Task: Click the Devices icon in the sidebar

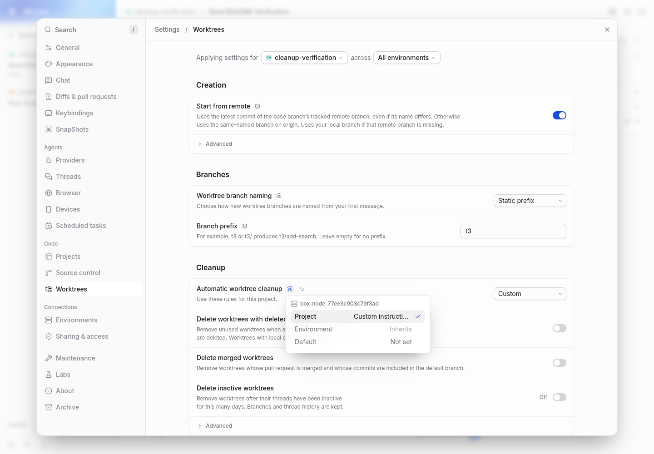Action: [x=49, y=209]
